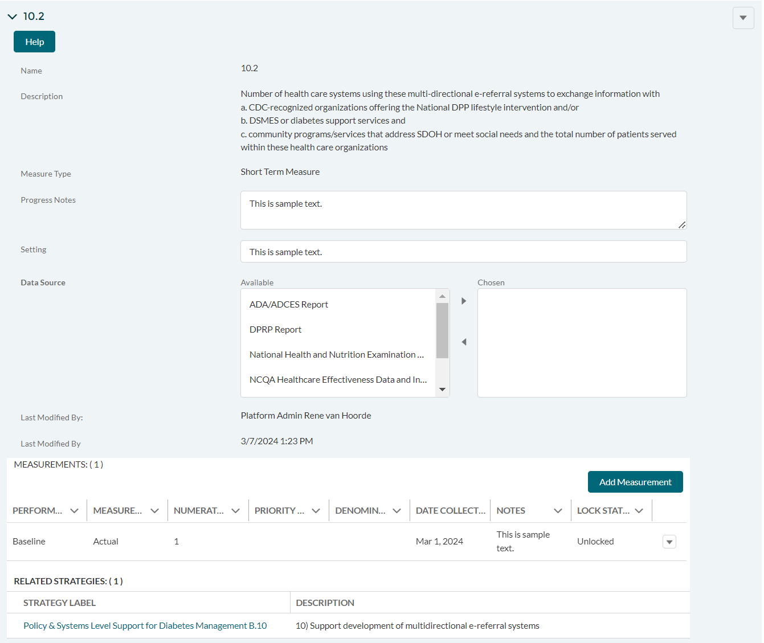Select National Health and Nutrition Examination option

(x=336, y=355)
